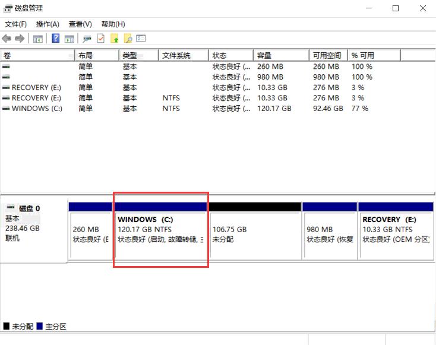The width and height of the screenshot is (436, 345).
Task: Click the disk connect/rescan toolbar icon
Action: tap(87, 39)
